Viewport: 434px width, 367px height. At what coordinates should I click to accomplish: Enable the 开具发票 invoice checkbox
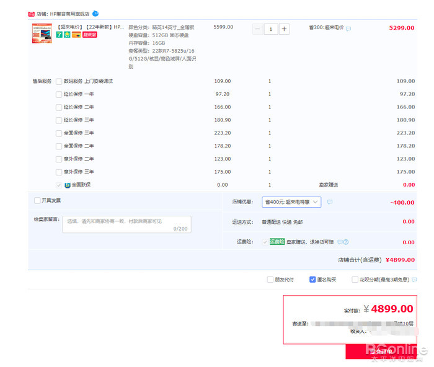(37, 200)
